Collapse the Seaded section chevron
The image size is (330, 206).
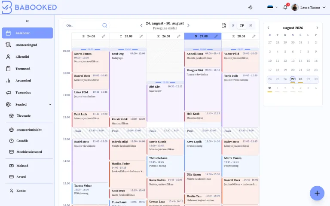tap(50, 104)
